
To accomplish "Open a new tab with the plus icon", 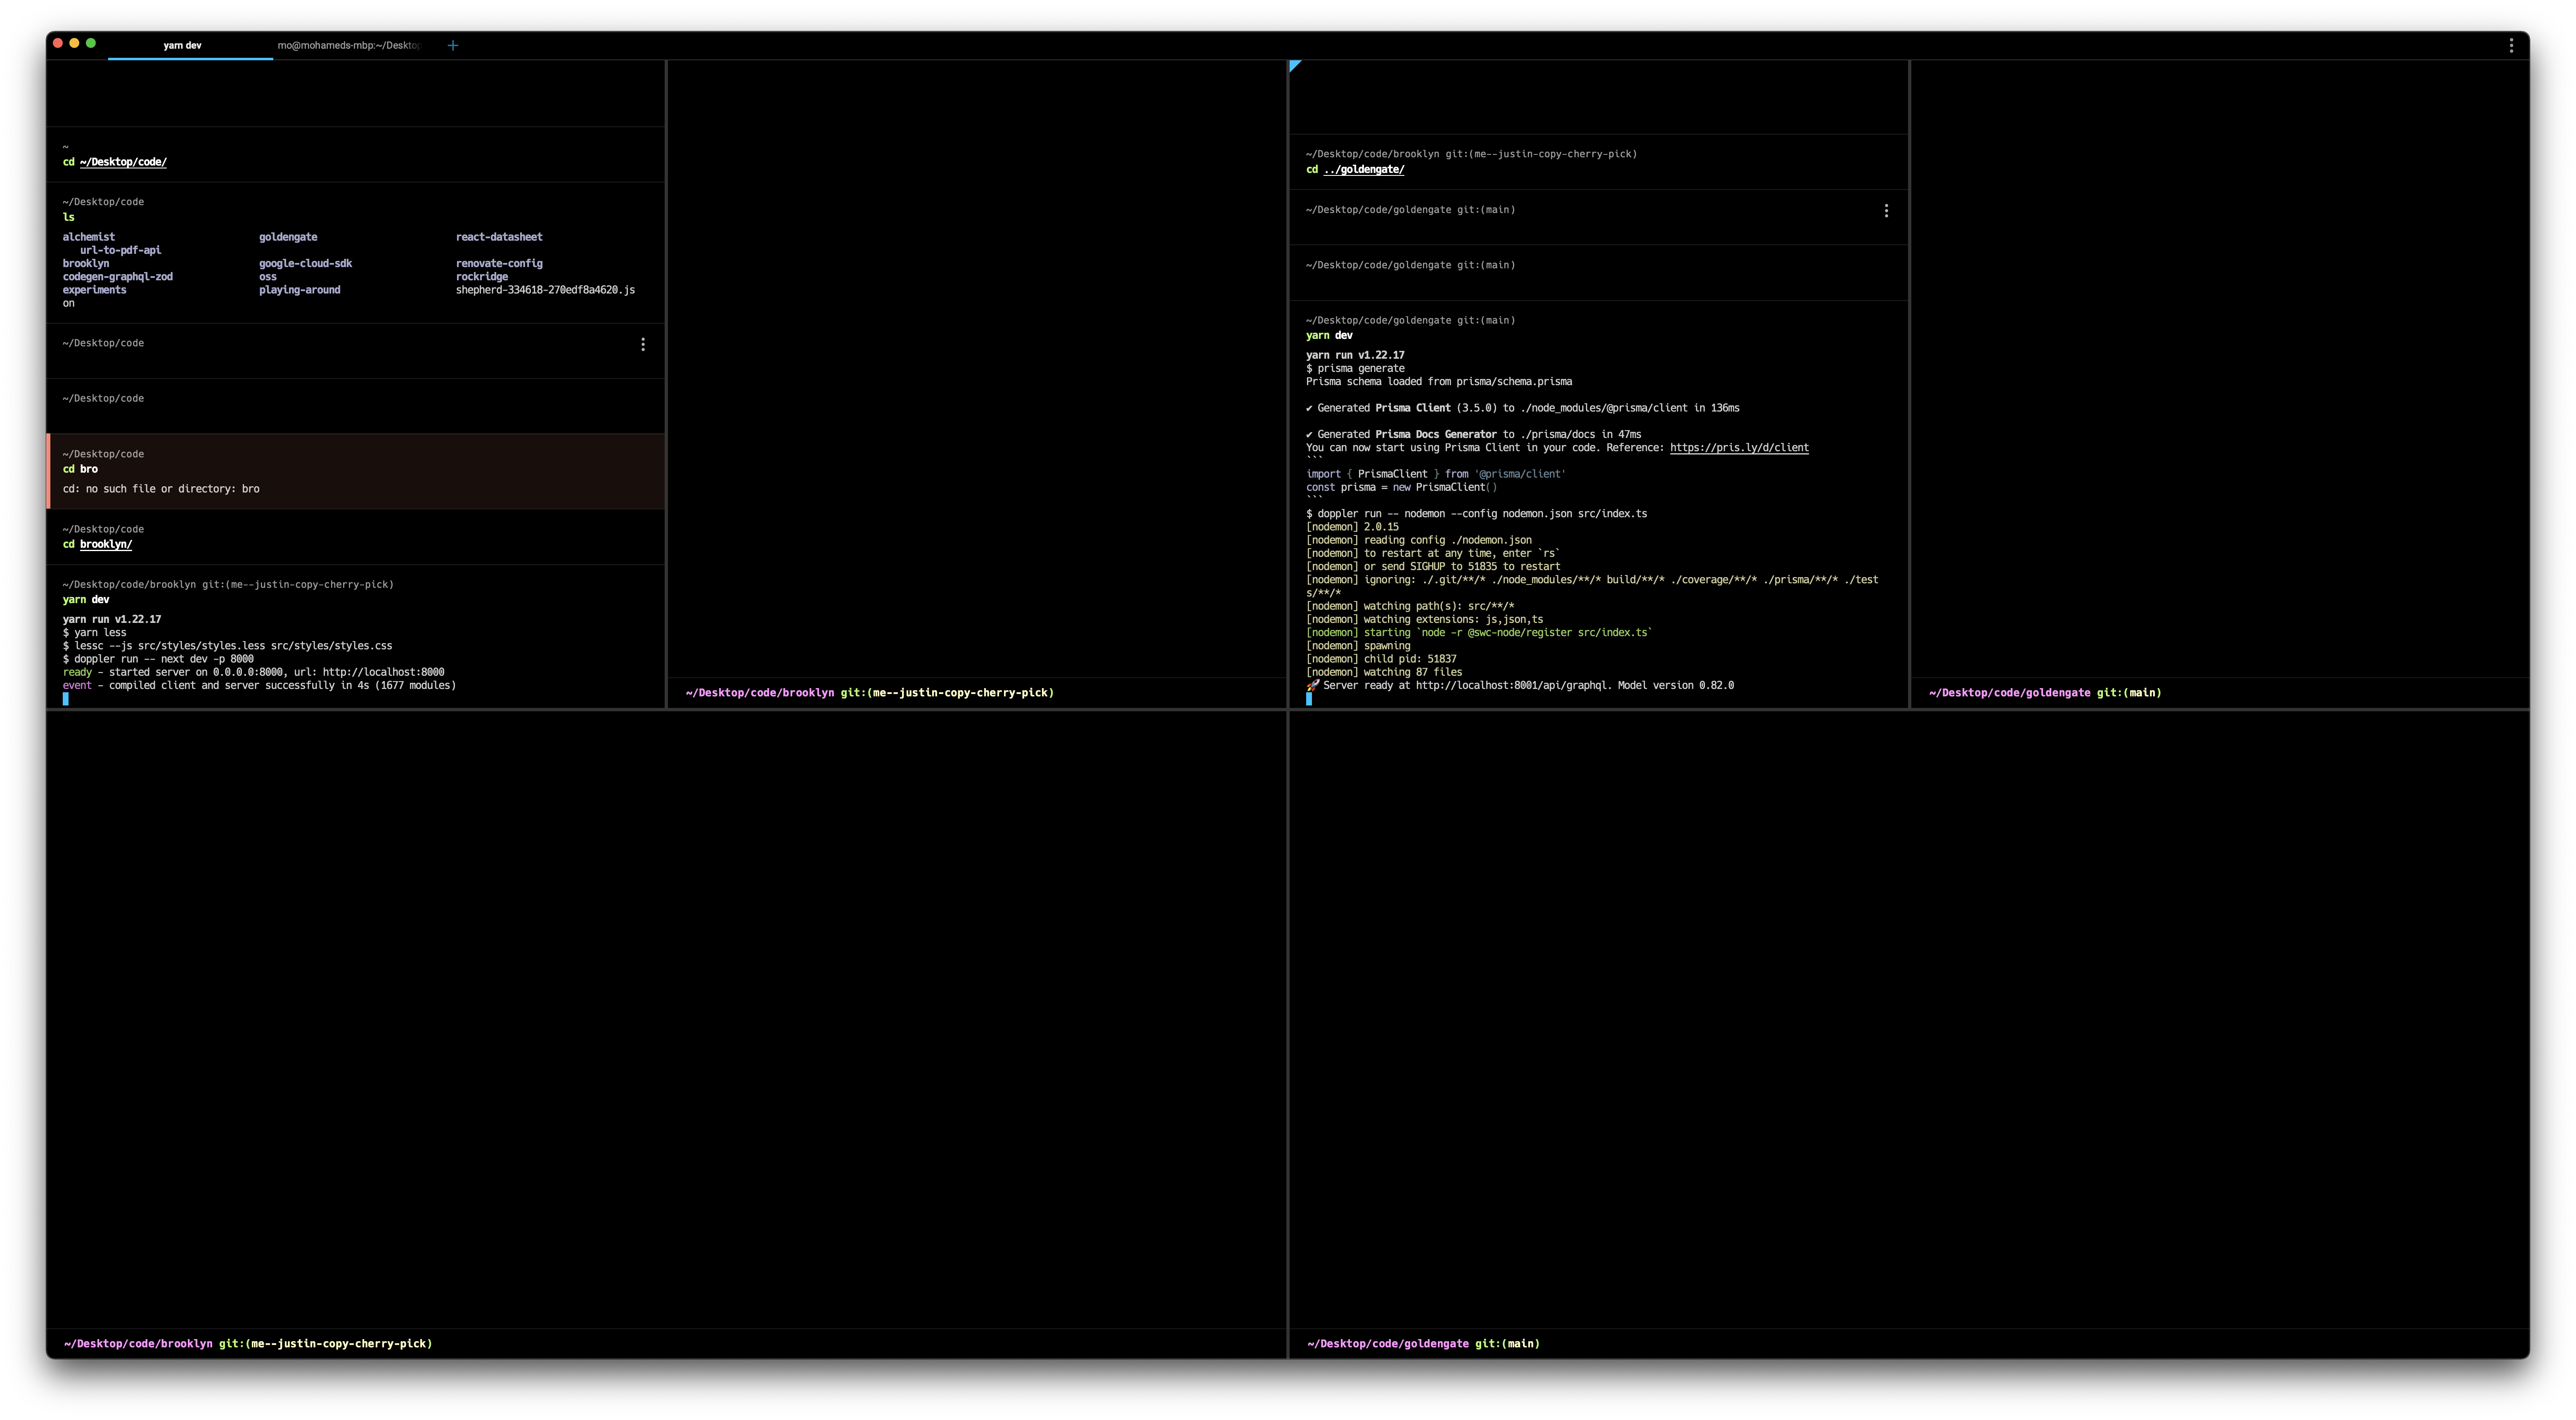I will pos(453,45).
